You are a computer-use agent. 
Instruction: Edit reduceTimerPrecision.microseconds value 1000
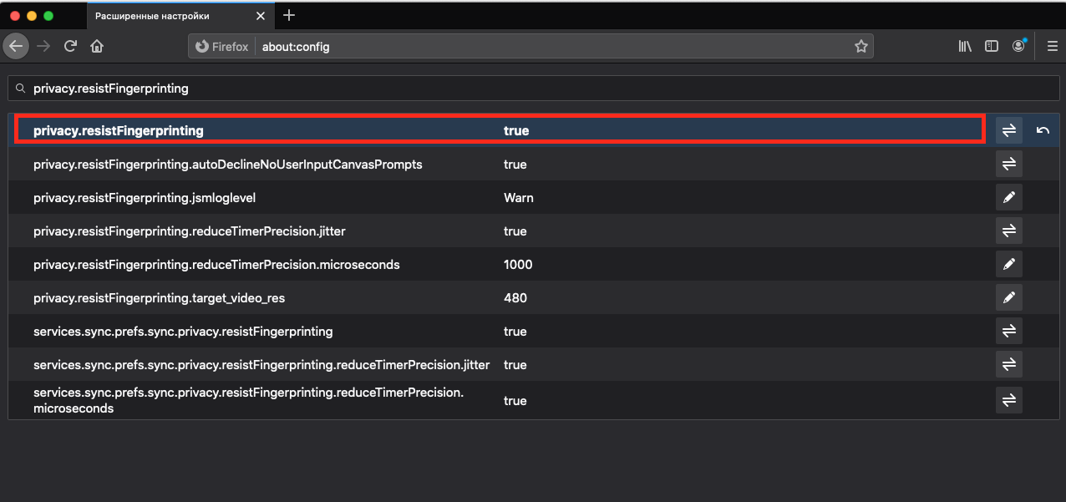(x=1009, y=264)
